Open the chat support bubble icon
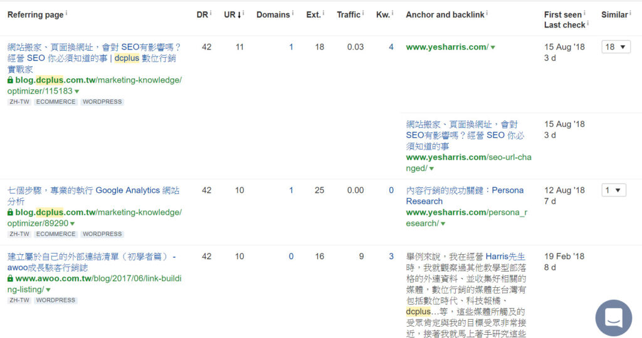Viewport: 642px width, 338px height. click(614, 317)
